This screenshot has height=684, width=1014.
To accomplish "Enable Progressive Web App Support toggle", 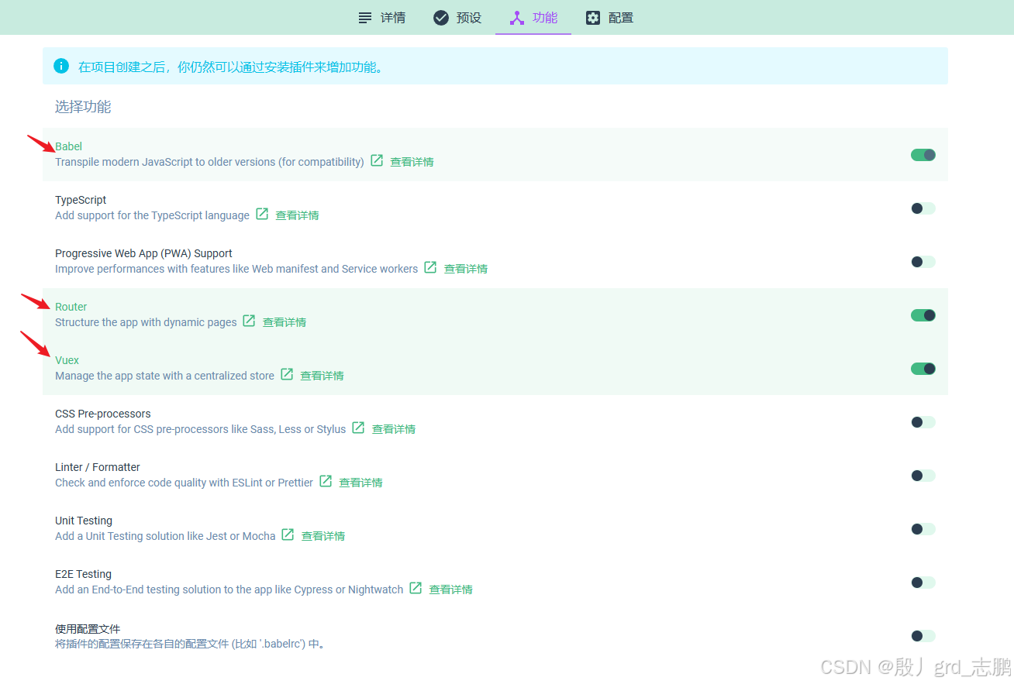I will 923,262.
